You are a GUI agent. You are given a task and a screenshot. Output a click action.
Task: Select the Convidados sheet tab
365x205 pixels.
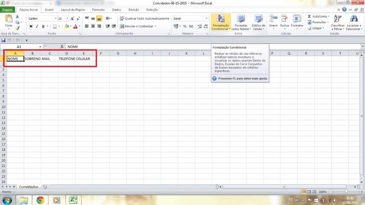(29, 187)
